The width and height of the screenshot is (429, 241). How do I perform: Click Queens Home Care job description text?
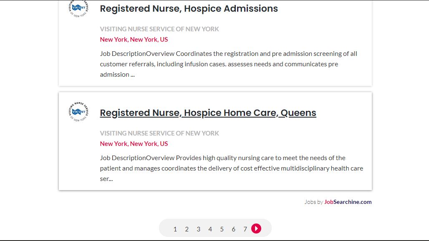232,168
